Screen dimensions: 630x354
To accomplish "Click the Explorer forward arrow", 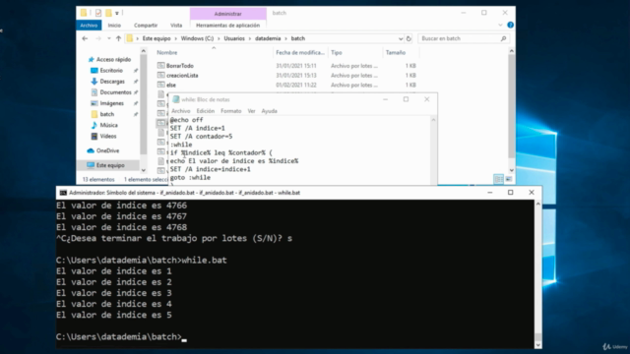I will coord(98,38).
